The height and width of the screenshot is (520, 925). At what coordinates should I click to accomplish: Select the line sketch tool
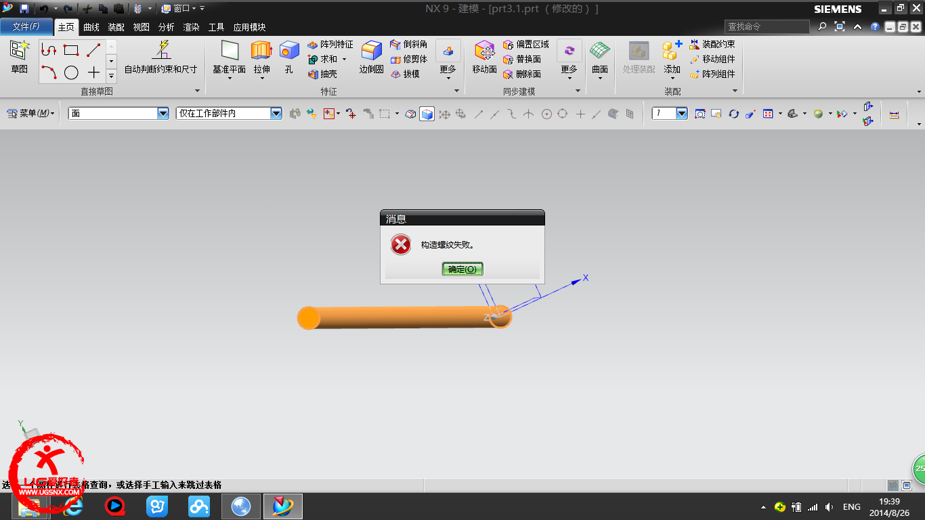[x=93, y=50]
